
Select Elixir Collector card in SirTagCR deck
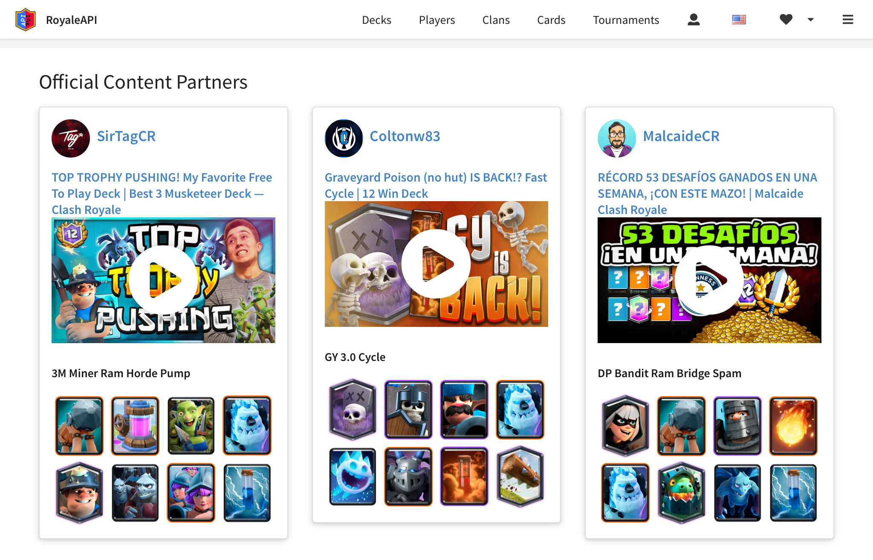tap(135, 426)
